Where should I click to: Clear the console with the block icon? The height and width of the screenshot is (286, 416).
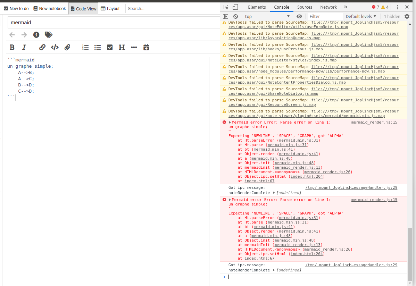pos(235,16)
